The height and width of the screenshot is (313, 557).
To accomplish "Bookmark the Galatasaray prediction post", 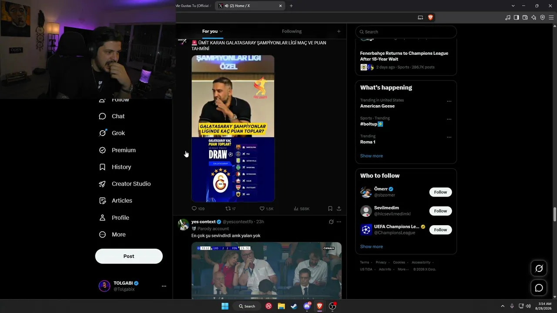I will pyautogui.click(x=330, y=209).
